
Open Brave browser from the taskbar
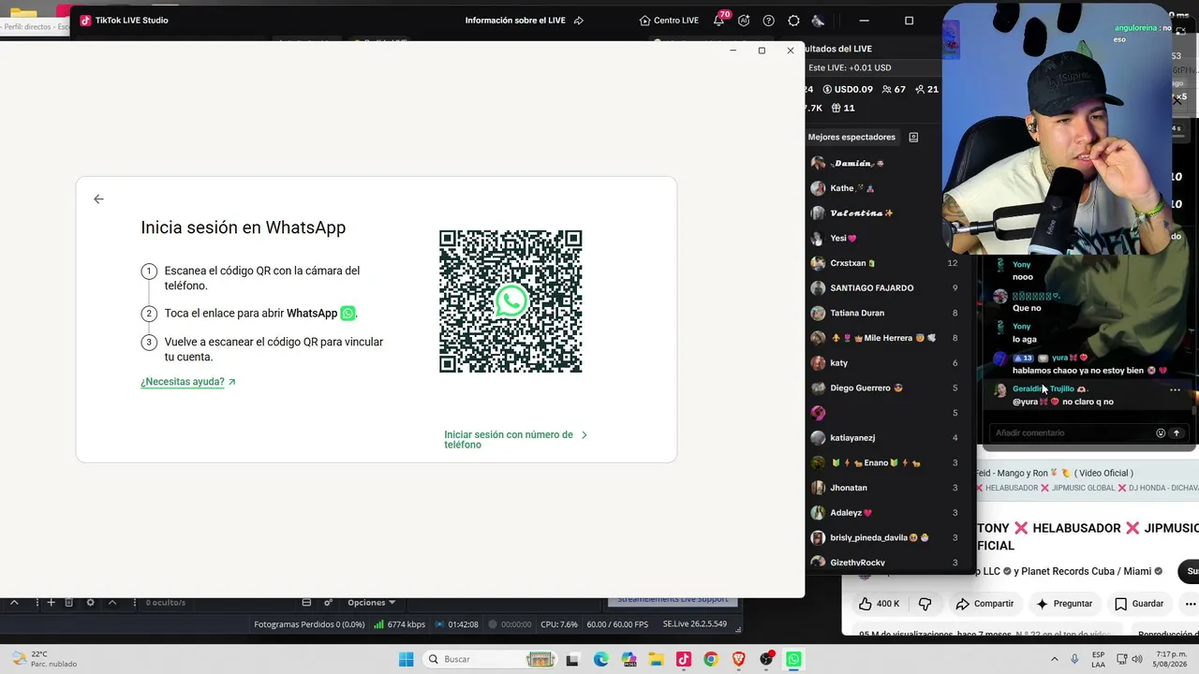(x=738, y=659)
